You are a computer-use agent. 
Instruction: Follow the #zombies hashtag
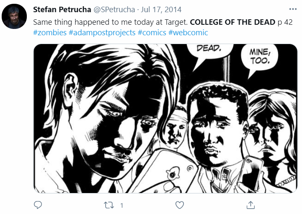[50, 32]
